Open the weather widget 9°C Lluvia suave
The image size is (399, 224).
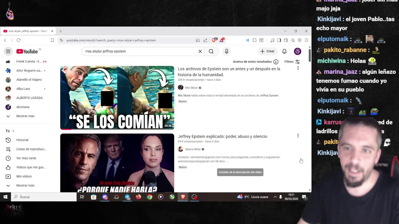click(x=252, y=197)
